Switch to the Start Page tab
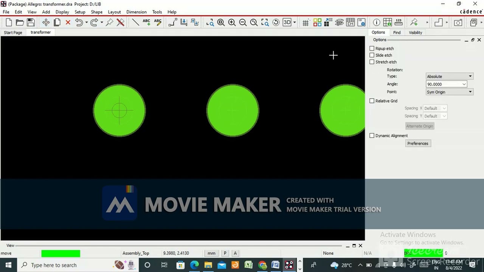This screenshot has width=484, height=272. (x=13, y=32)
